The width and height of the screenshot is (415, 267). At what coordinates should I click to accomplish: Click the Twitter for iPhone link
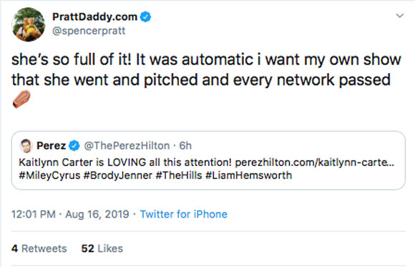coord(184,214)
